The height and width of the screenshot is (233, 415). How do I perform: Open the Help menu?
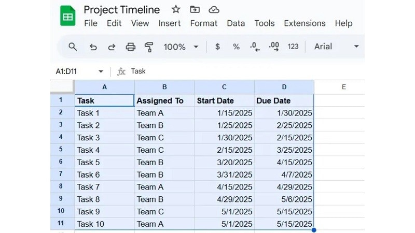tap(343, 23)
